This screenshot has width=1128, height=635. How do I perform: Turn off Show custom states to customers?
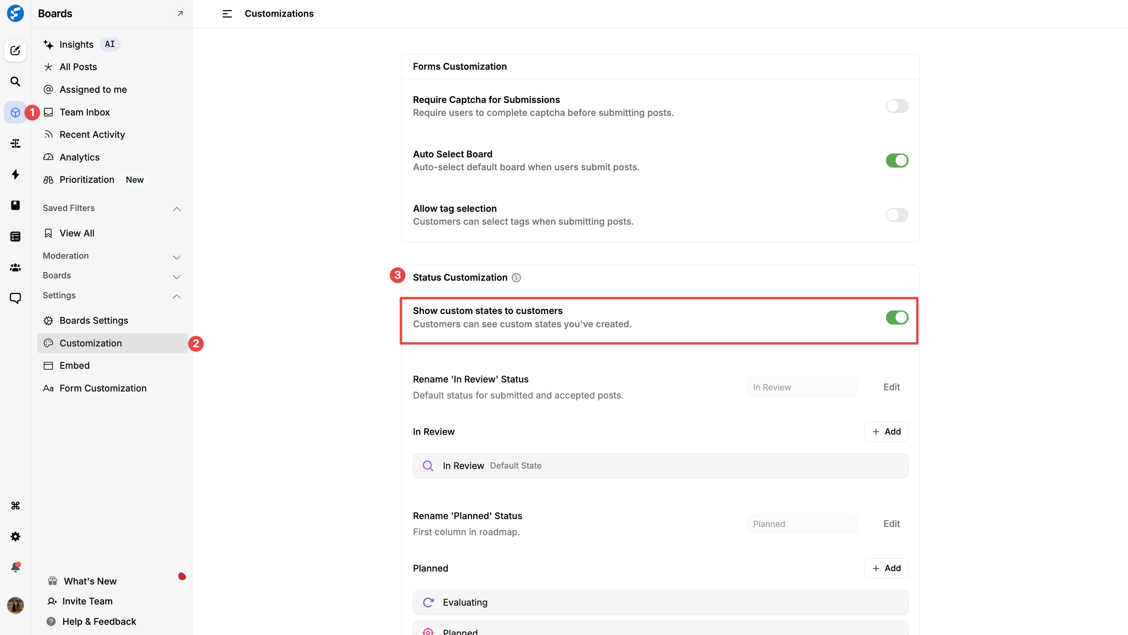[x=897, y=317]
